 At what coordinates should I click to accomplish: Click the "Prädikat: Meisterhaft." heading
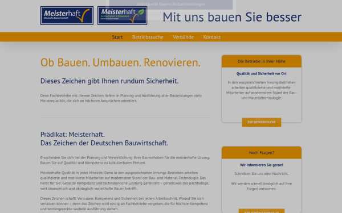[72, 135]
